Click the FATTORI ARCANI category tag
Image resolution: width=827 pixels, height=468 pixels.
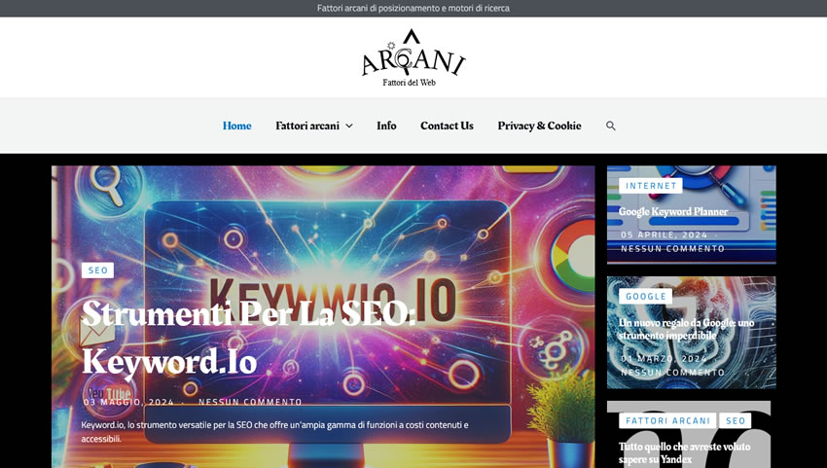click(x=667, y=420)
